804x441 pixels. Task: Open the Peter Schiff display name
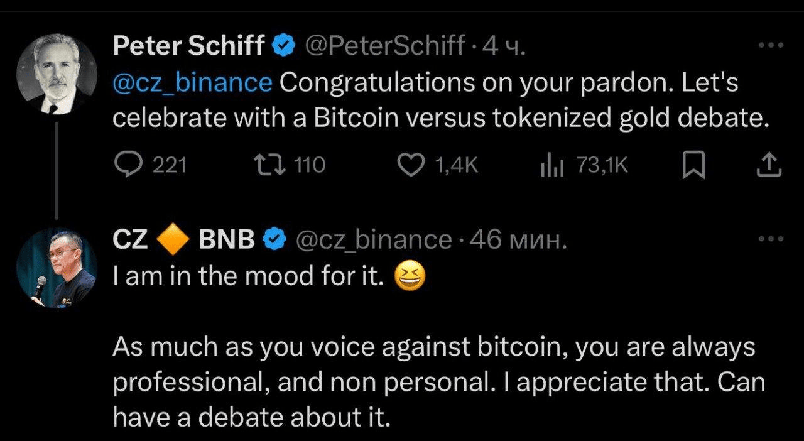(188, 46)
